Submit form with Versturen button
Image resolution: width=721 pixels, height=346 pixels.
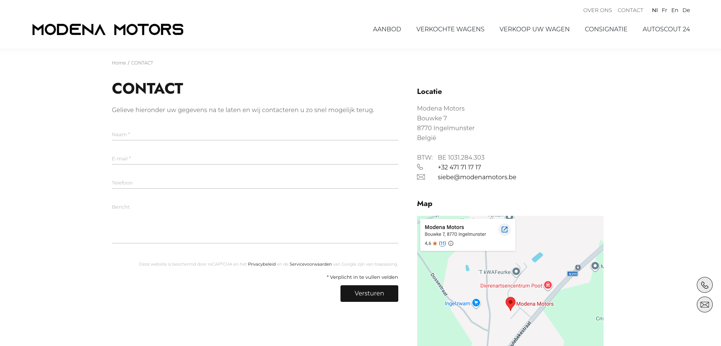[369, 294]
